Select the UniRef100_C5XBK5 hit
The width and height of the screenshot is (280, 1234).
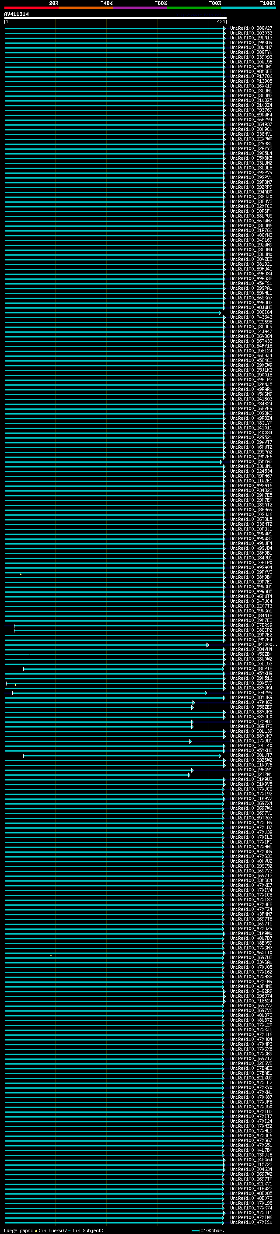point(251,158)
